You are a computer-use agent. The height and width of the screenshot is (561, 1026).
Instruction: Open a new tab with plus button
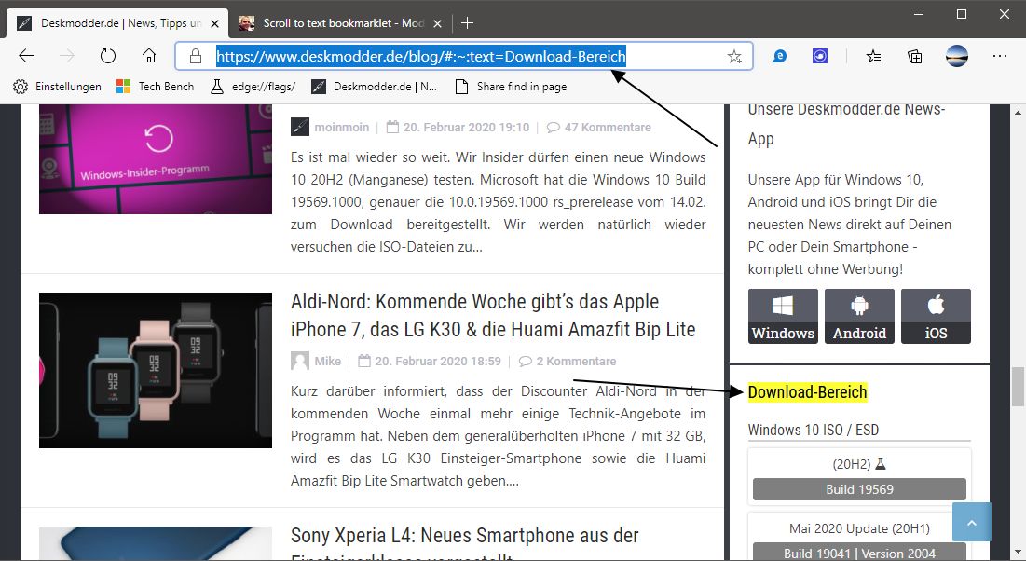(x=468, y=22)
